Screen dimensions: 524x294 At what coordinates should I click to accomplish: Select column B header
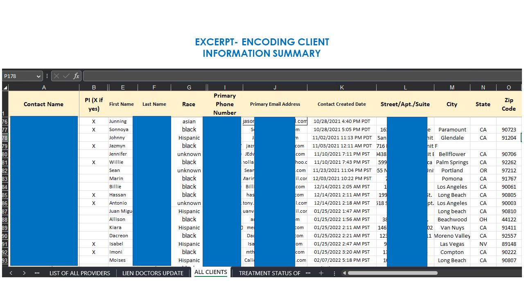[x=94, y=87]
